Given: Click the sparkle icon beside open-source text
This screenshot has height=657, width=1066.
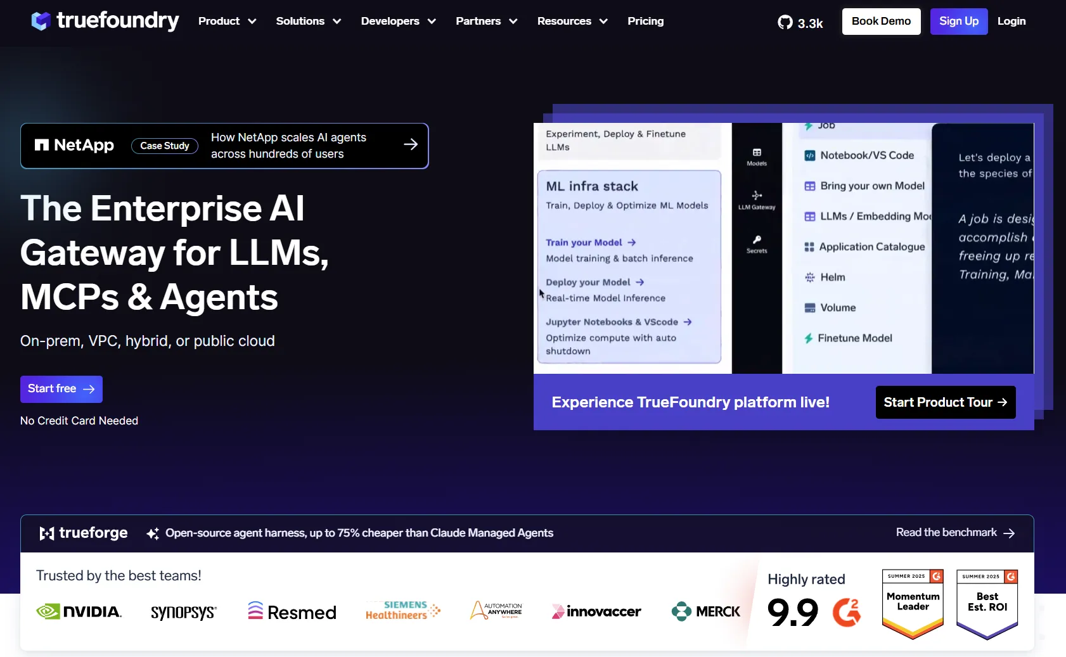Looking at the screenshot, I should (153, 533).
